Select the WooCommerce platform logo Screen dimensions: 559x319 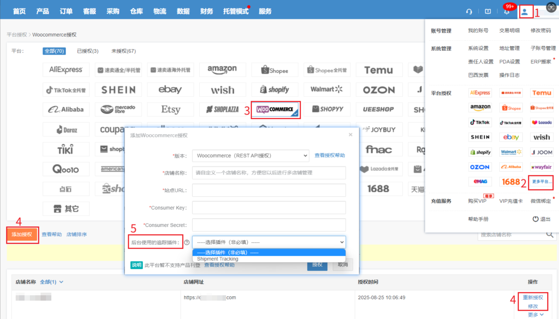275,109
